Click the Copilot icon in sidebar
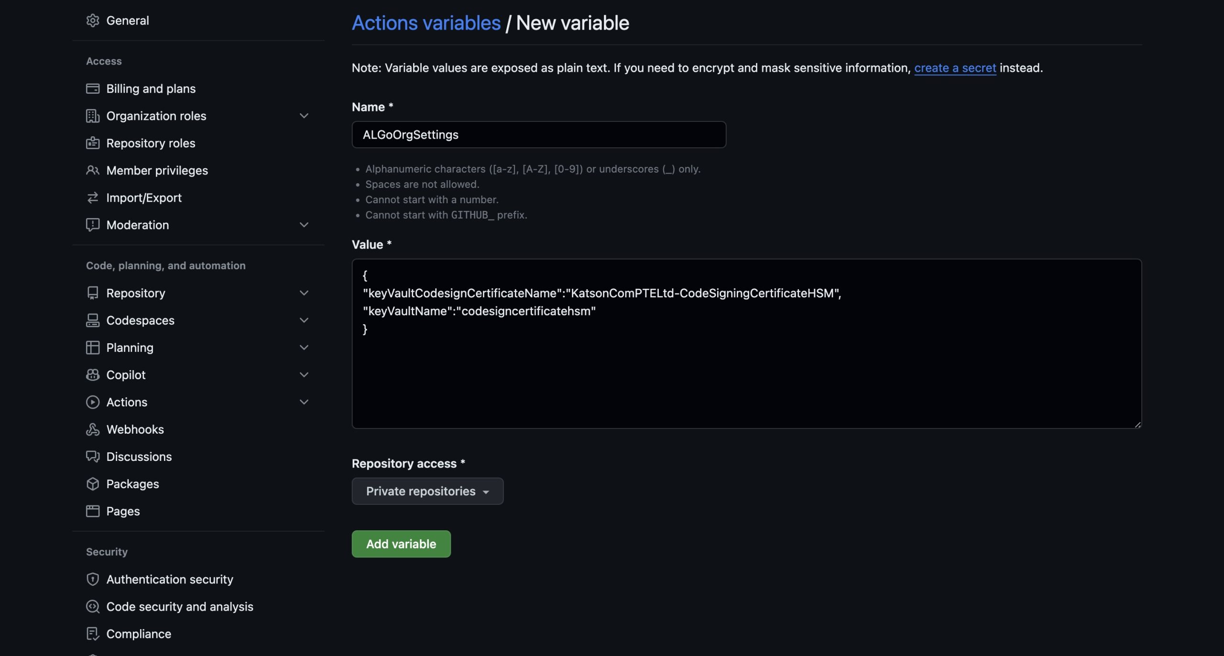 [92, 375]
